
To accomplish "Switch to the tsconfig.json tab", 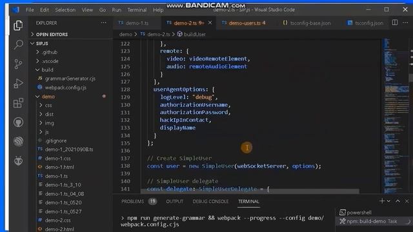I will [x=365, y=23].
